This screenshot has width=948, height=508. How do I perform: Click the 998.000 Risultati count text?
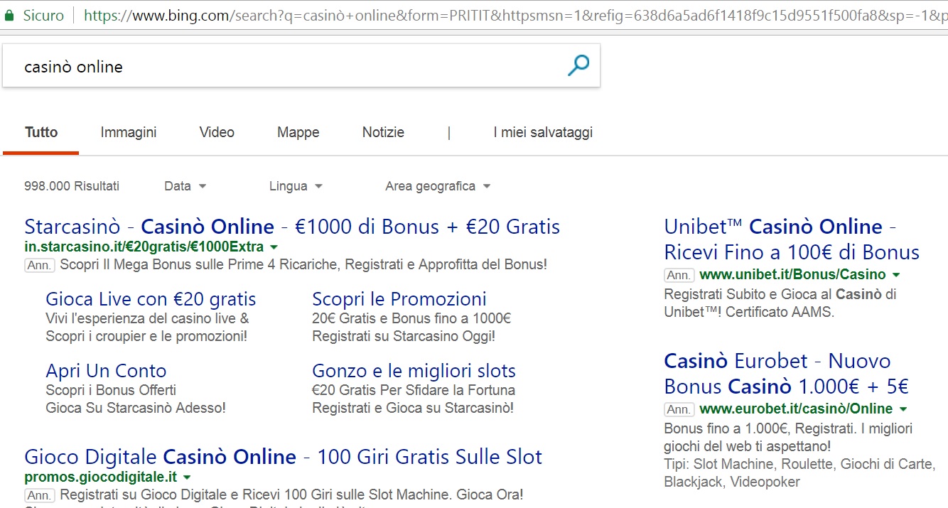(72, 186)
